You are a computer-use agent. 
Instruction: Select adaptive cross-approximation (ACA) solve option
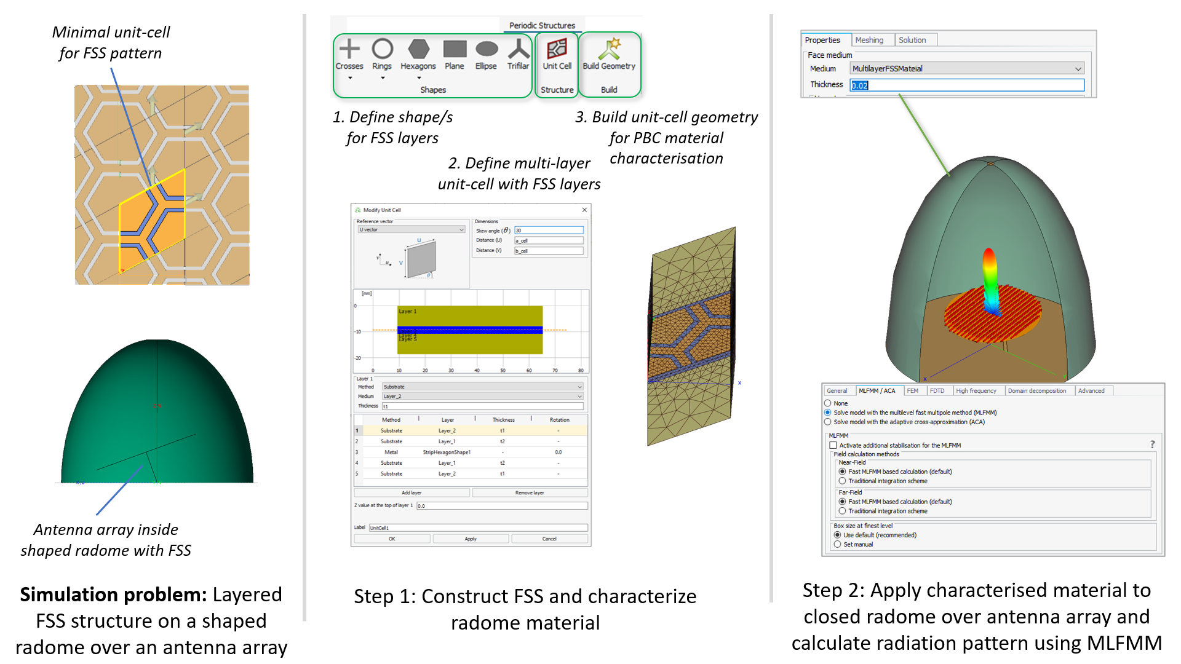[827, 422]
